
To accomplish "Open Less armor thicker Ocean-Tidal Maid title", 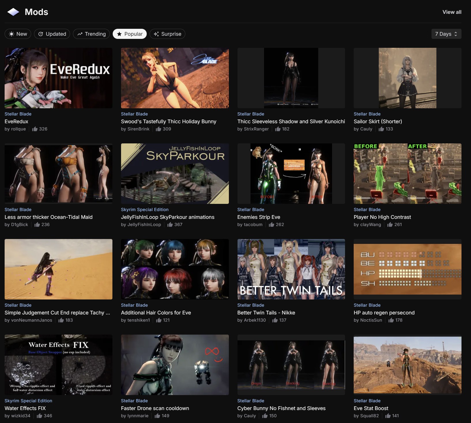I will click(48, 217).
